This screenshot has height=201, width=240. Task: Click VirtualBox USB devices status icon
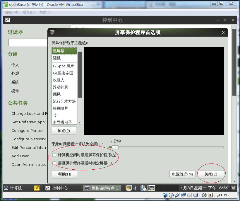click(x=177, y=195)
